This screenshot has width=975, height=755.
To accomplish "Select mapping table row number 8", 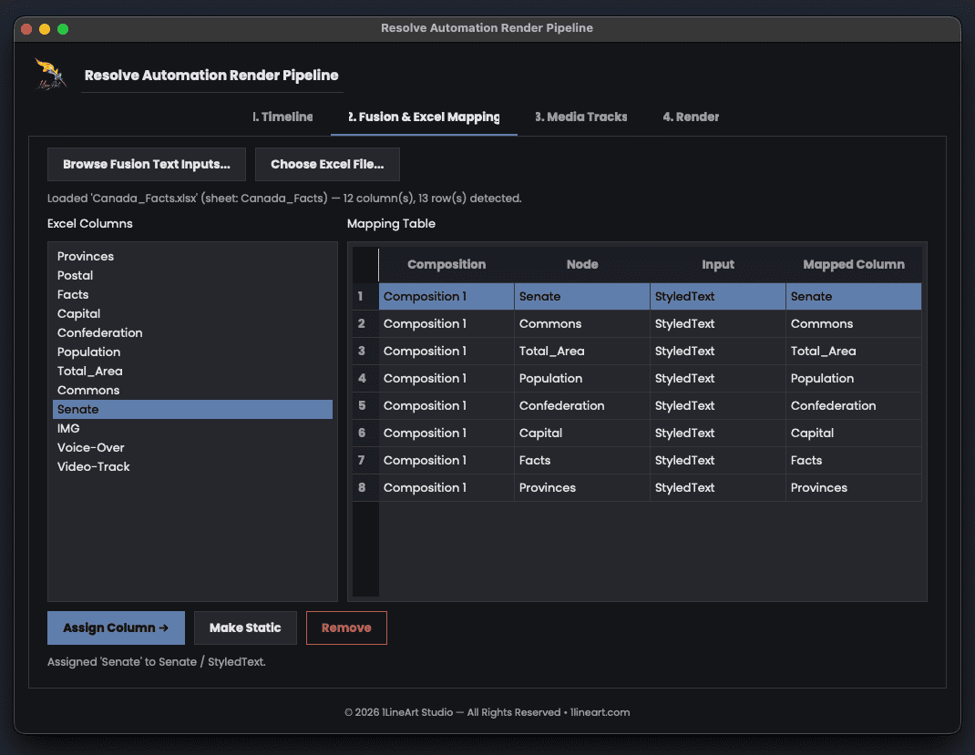I will pyautogui.click(x=365, y=488).
